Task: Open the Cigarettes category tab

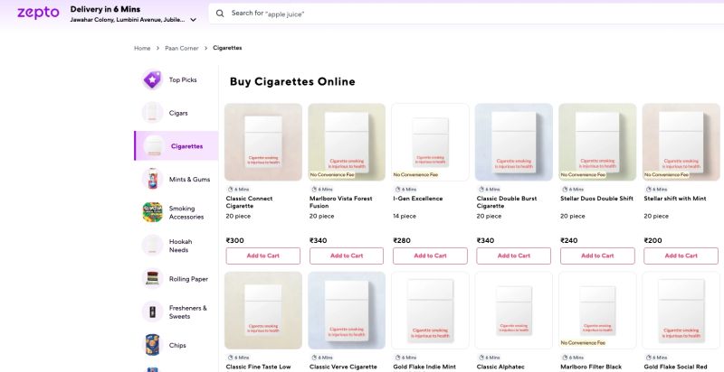Action: [176, 146]
